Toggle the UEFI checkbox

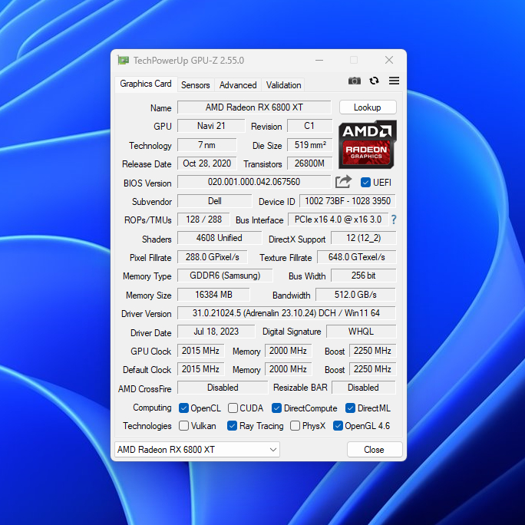365,183
